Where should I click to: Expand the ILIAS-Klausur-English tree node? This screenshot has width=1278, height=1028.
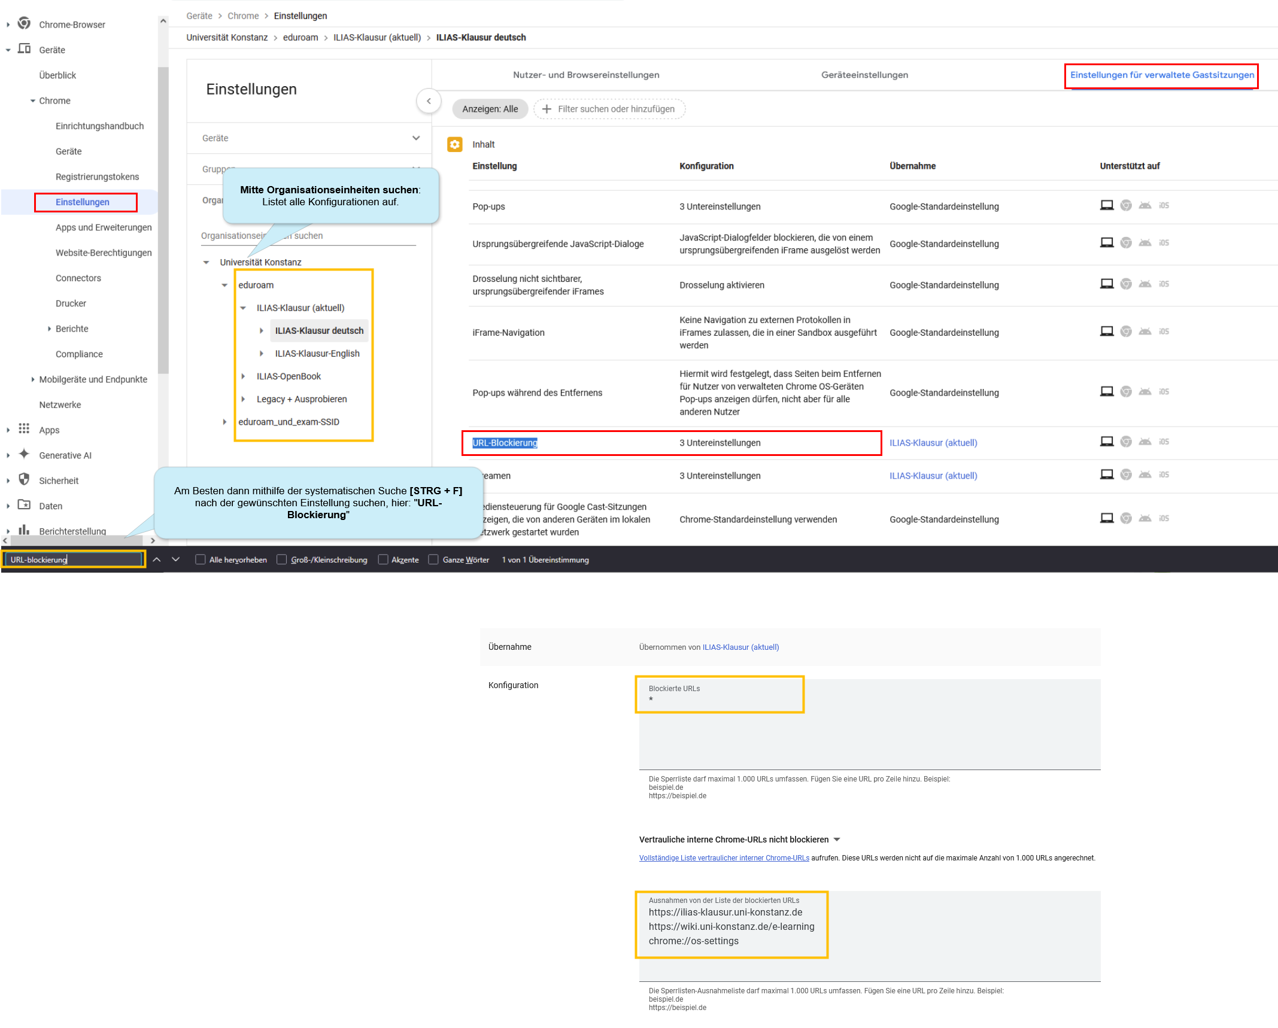coord(262,354)
